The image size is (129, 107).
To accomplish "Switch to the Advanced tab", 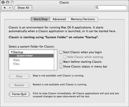I will [x=59, y=19].
